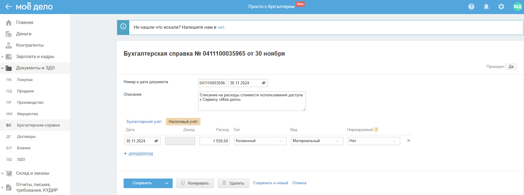
Task: Open Договоры in the sidebar
Action: (26, 137)
